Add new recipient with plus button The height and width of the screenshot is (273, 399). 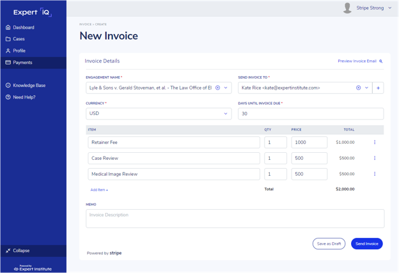(378, 88)
